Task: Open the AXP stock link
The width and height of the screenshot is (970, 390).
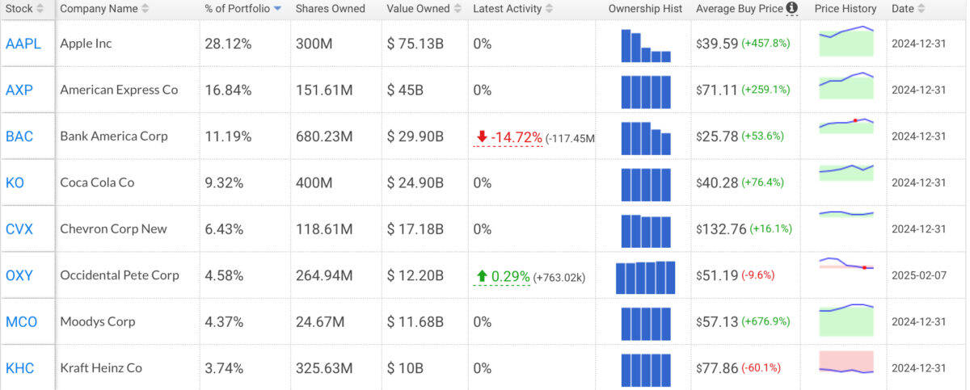Action: (x=19, y=90)
